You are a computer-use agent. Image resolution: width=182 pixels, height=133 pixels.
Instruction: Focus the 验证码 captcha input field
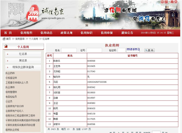tap(122, 50)
